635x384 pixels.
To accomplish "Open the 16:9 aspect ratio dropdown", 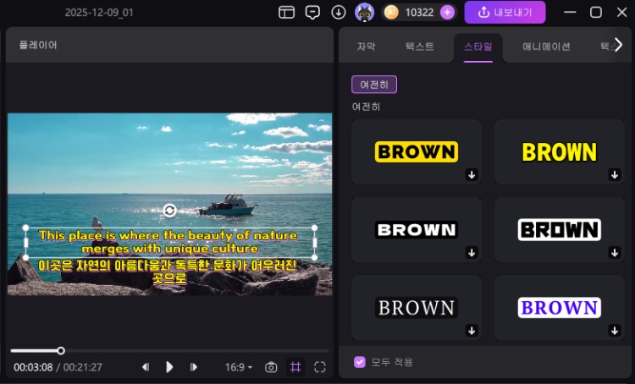I will tap(239, 367).
